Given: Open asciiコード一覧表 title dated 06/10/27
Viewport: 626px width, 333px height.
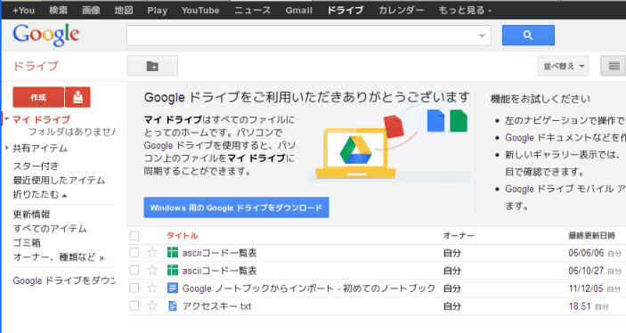Looking at the screenshot, I should click(220, 271).
